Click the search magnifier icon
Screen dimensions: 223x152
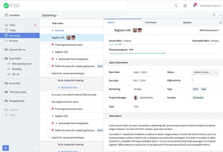[176, 6]
